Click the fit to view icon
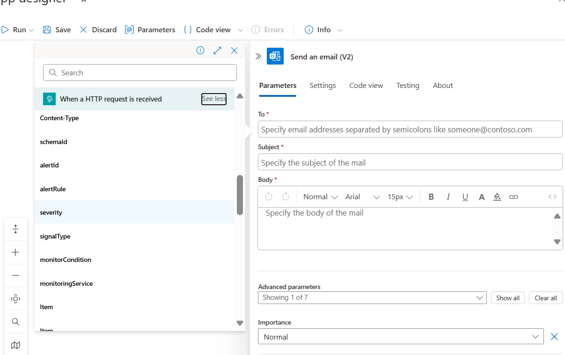This screenshot has height=355, width=565. pos(15,298)
